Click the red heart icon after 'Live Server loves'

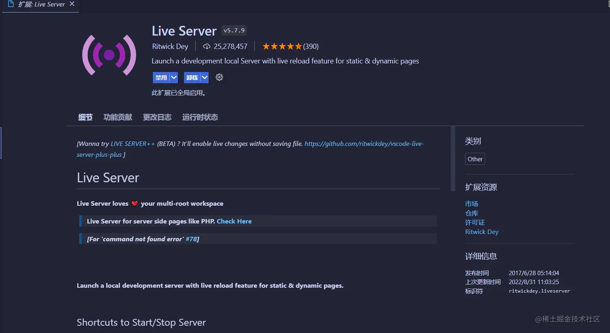135,204
